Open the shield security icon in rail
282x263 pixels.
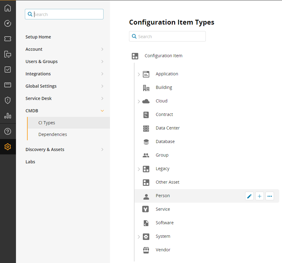8,100
